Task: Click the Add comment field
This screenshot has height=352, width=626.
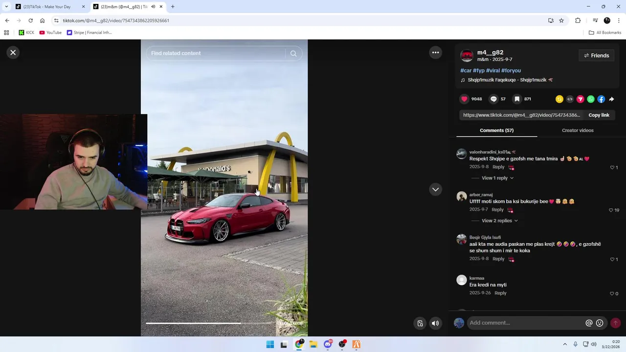Action: coord(526,323)
